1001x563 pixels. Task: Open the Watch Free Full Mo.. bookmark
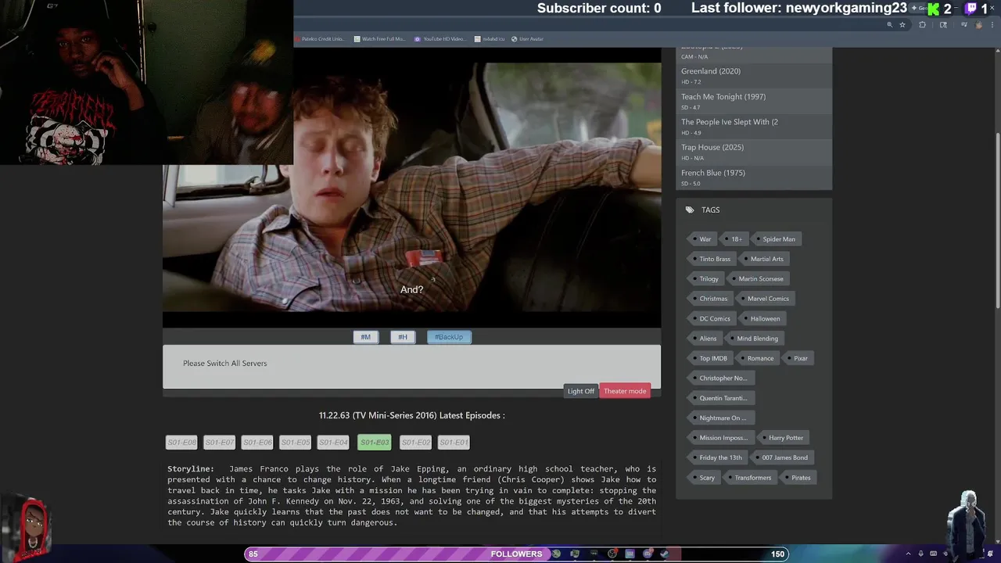(379, 39)
